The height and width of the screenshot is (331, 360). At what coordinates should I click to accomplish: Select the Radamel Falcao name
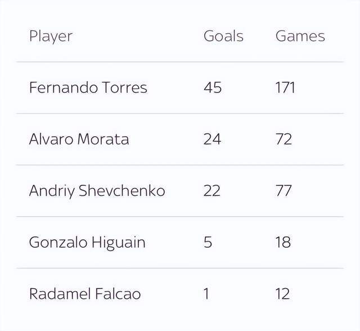pyautogui.click(x=85, y=293)
